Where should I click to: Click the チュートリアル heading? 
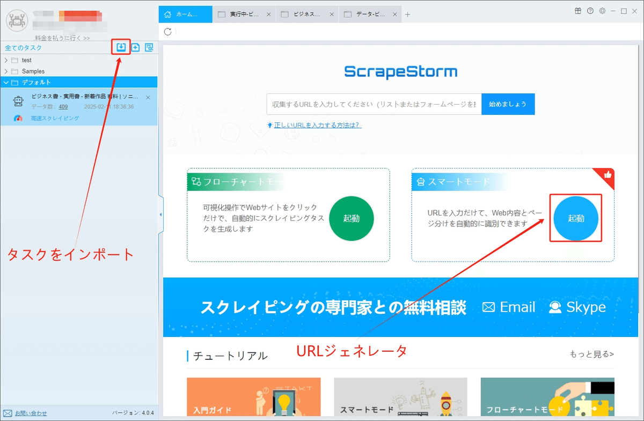click(230, 356)
